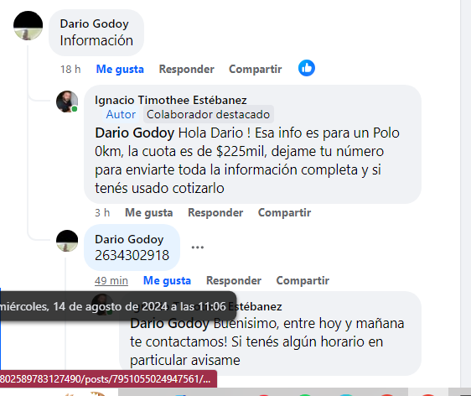Click the '3 h' timestamp on Ignacio's reply
Screen dimensions: 471x396
coord(102,212)
